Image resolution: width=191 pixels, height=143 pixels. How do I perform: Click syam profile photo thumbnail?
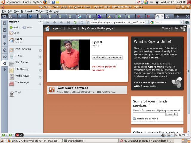pyautogui.click(x=70, y=55)
